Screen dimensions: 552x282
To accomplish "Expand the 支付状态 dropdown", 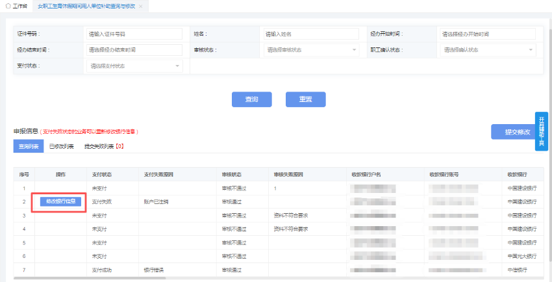I will [134, 66].
